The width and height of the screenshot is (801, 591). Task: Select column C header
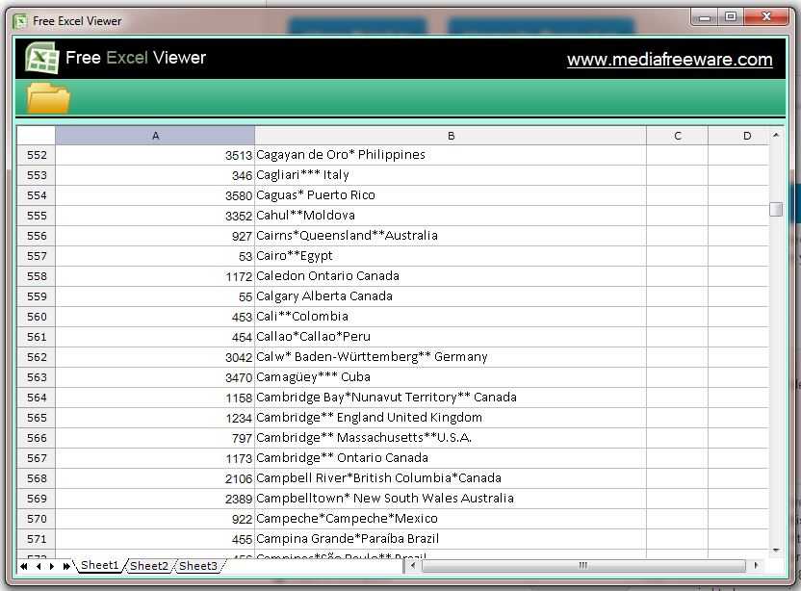point(677,136)
